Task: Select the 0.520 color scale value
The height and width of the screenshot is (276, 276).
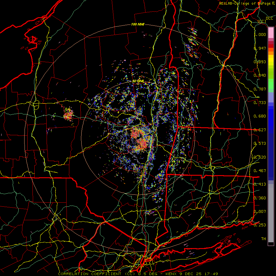Action: point(260,157)
